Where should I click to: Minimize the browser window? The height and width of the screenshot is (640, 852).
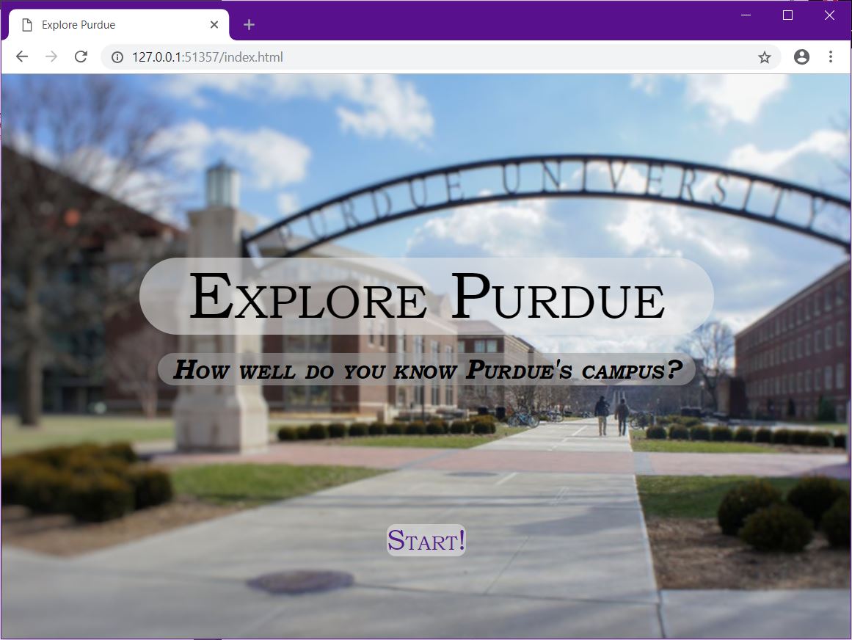coord(746,15)
